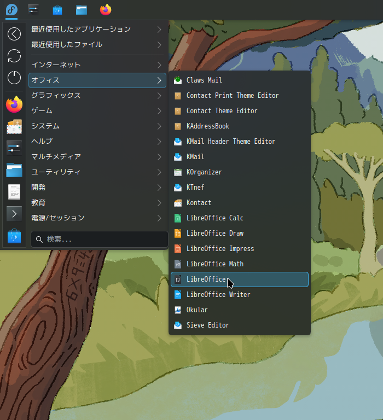Image resolution: width=383 pixels, height=420 pixels.
Task: Open Discover shopping bag icon in sidebar
Action: 14,236
